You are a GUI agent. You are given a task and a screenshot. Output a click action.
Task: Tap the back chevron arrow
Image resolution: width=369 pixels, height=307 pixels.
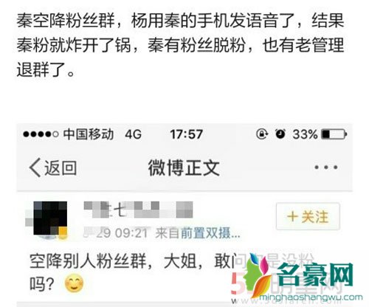click(35, 168)
